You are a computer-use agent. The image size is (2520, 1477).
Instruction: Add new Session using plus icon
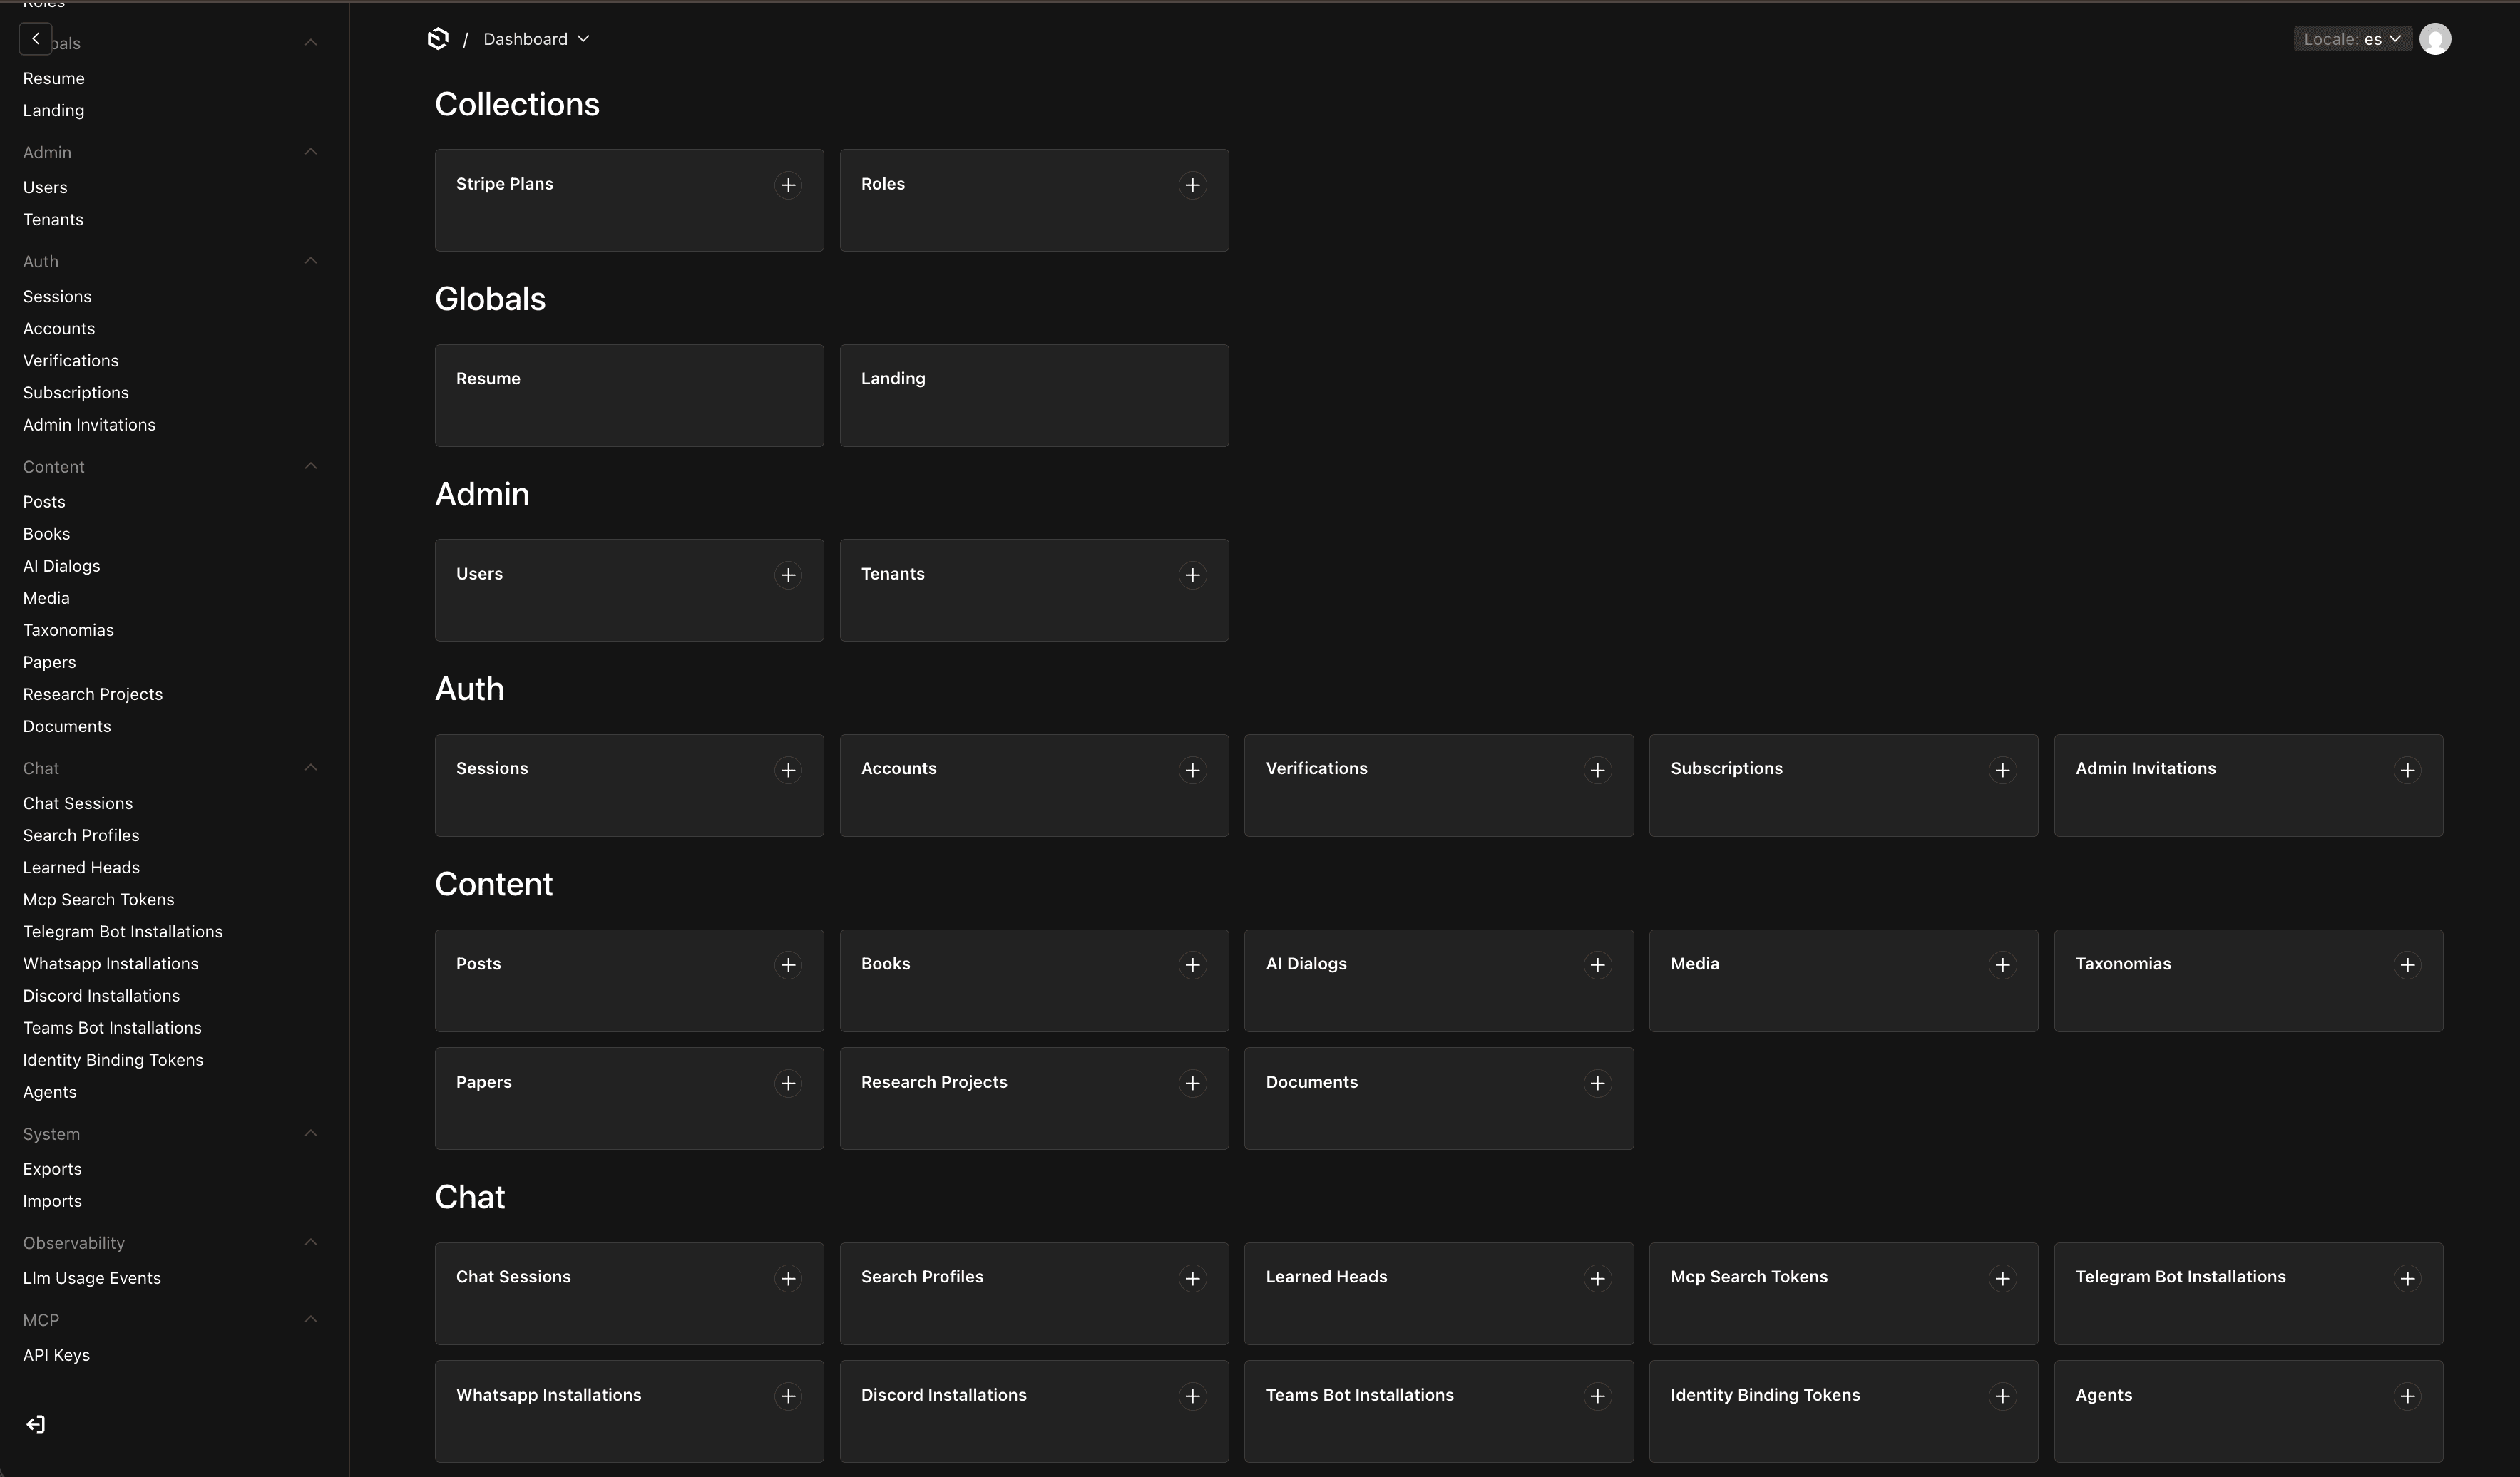click(x=788, y=770)
